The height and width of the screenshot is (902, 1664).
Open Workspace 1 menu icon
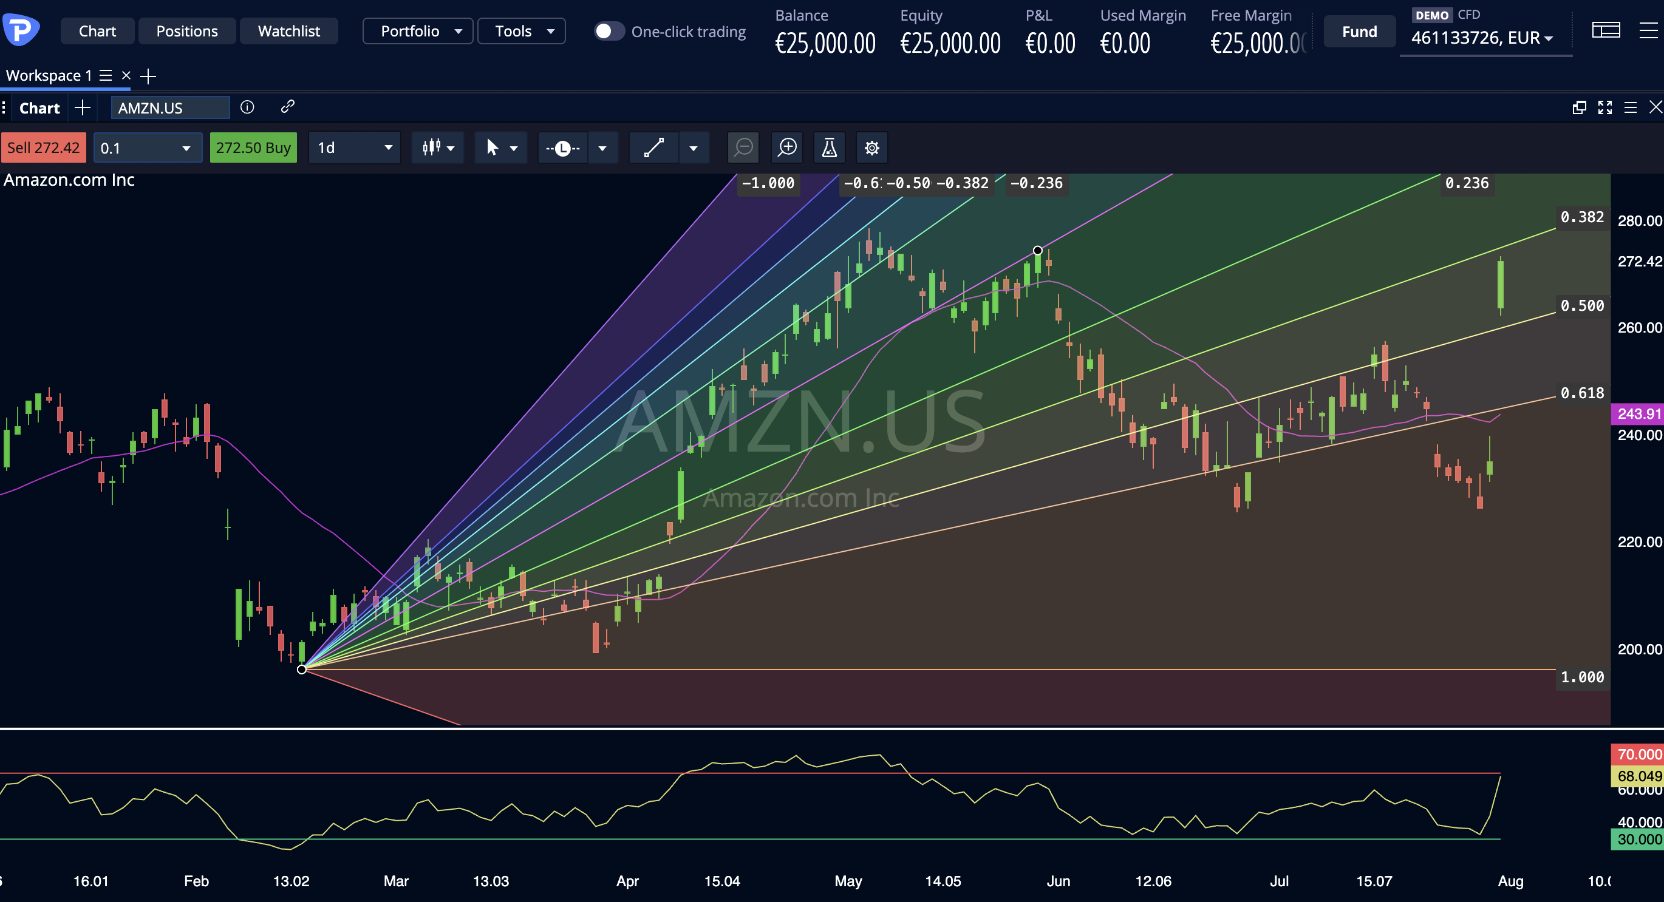pyautogui.click(x=106, y=75)
